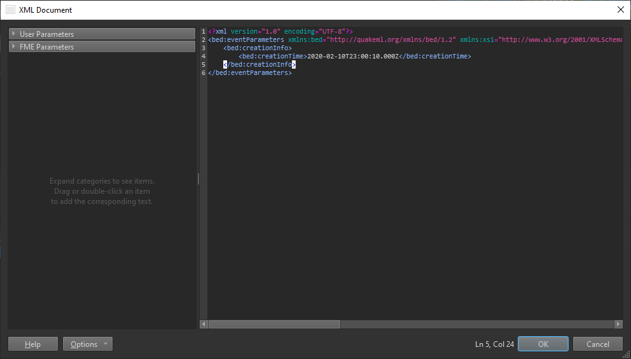Image resolution: width=631 pixels, height=359 pixels.
Task: Place cursor on the xml version declaration line
Action: tap(281, 31)
